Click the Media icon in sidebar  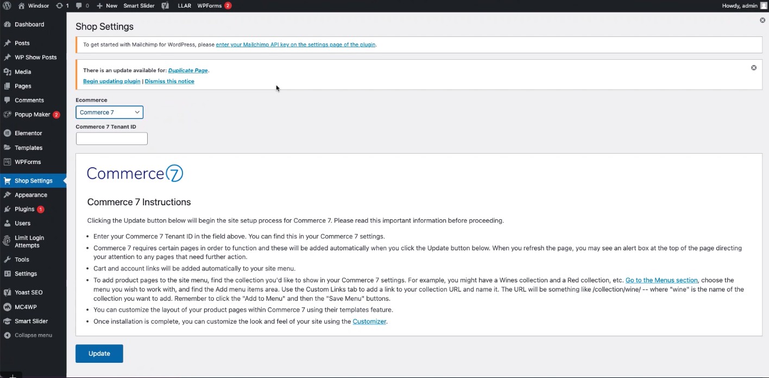7,72
